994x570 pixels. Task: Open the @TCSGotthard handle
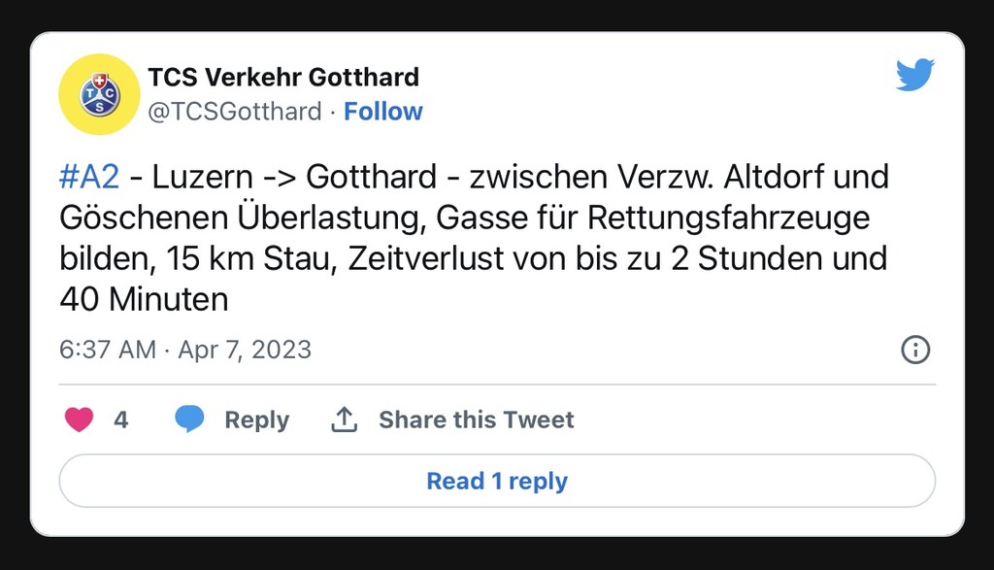pyautogui.click(x=235, y=112)
